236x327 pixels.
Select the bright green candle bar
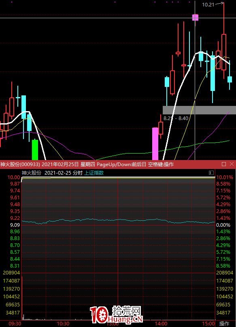tap(35, 150)
